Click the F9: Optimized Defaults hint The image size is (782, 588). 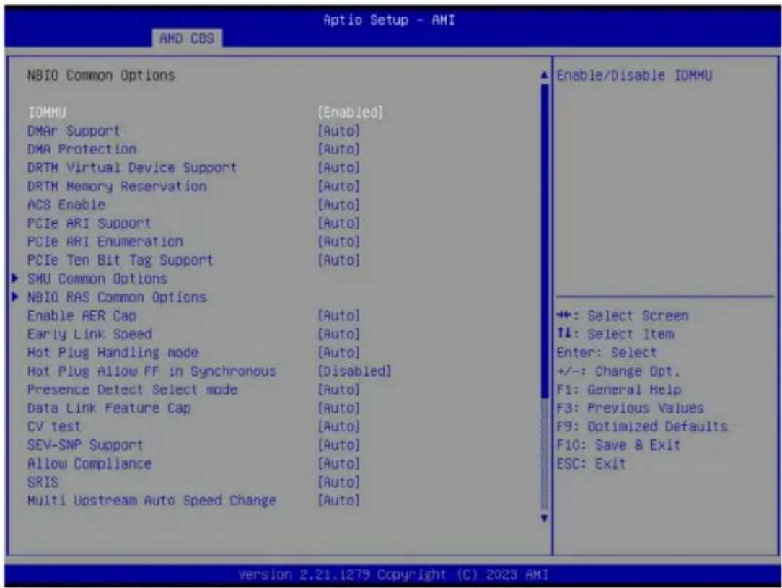pyautogui.click(x=642, y=426)
